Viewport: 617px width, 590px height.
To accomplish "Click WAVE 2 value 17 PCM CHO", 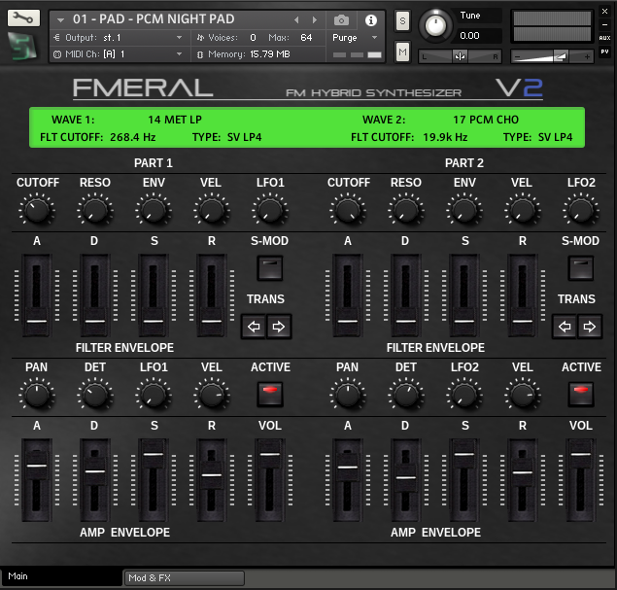I will (486, 120).
